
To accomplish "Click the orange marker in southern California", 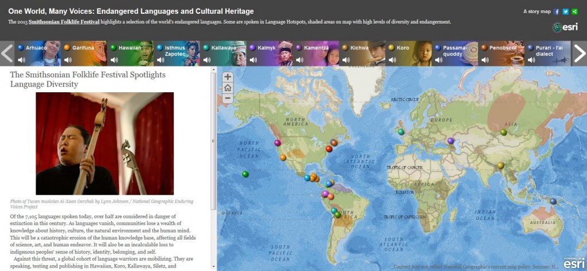I will click(283, 158).
